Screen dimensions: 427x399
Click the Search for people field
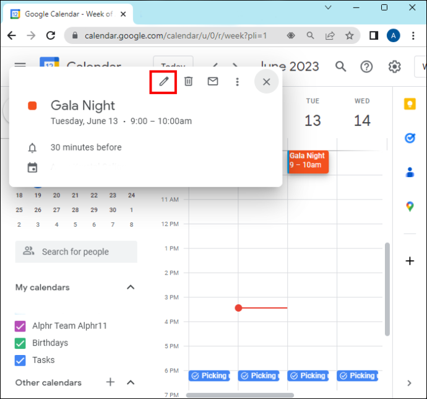pyautogui.click(x=76, y=252)
